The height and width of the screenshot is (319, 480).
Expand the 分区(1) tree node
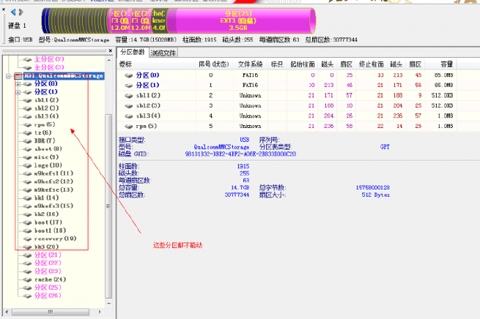coord(18,92)
